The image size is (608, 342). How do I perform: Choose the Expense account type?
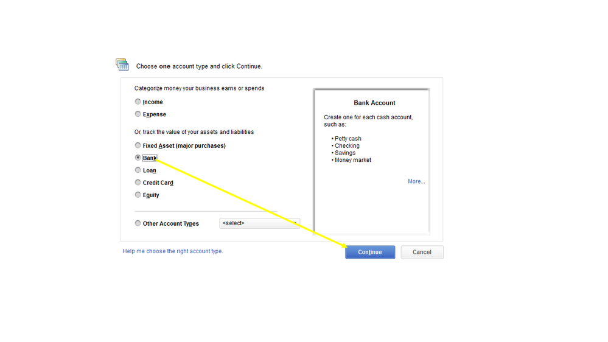(138, 114)
